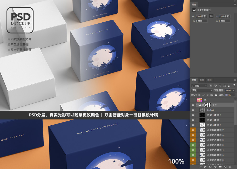The height and width of the screenshot is (169, 237).
Task: Switch to 通道 tab
Action: pos(202,80)
